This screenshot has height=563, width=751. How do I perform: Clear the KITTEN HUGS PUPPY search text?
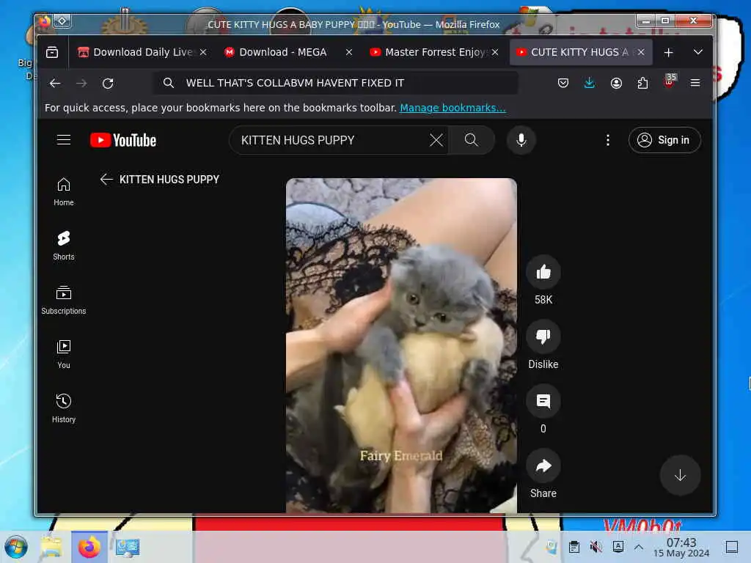[436, 140]
